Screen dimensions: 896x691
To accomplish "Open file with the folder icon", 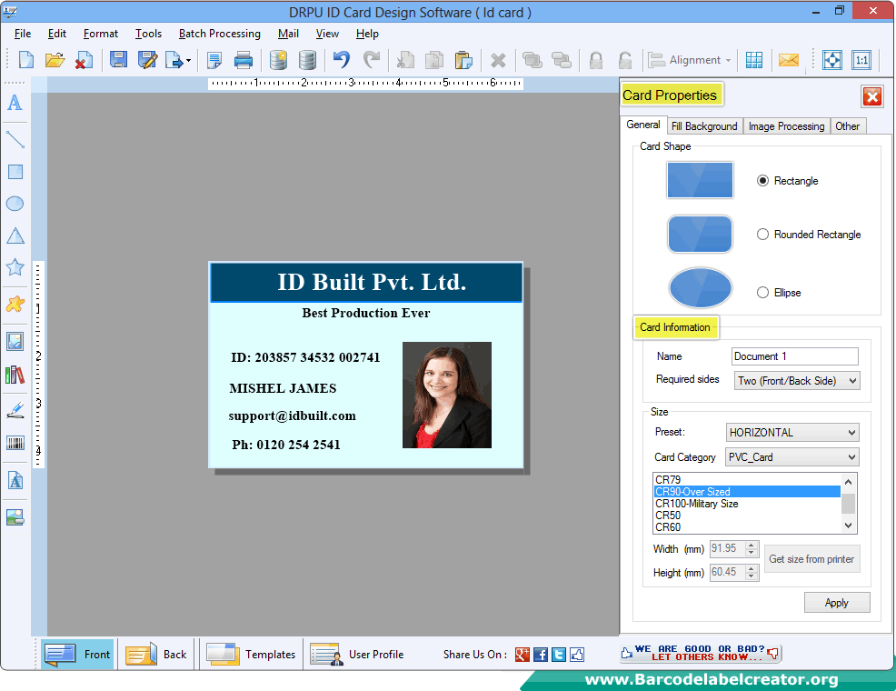I will [x=55, y=60].
